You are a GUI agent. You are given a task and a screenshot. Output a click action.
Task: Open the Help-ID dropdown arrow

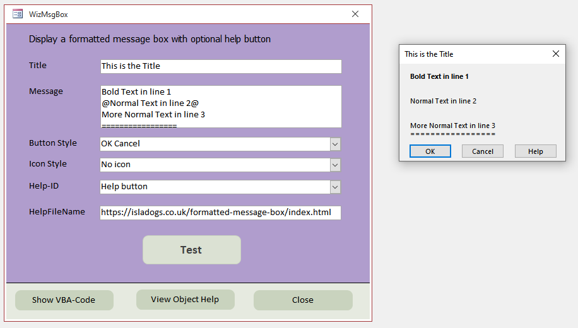[334, 187]
